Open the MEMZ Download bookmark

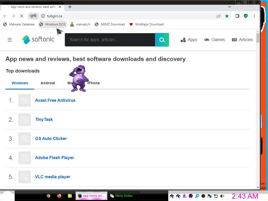[110, 24]
